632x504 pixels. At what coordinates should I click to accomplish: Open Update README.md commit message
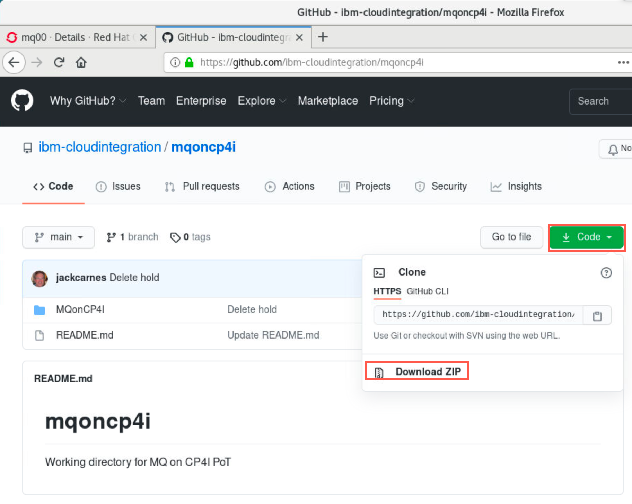[x=273, y=335]
